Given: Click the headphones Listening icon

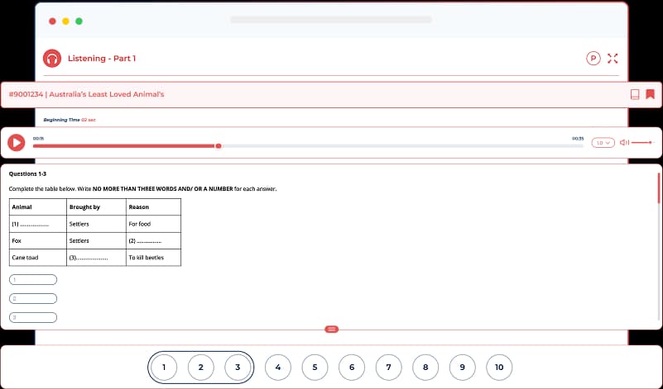Looking at the screenshot, I should point(53,59).
